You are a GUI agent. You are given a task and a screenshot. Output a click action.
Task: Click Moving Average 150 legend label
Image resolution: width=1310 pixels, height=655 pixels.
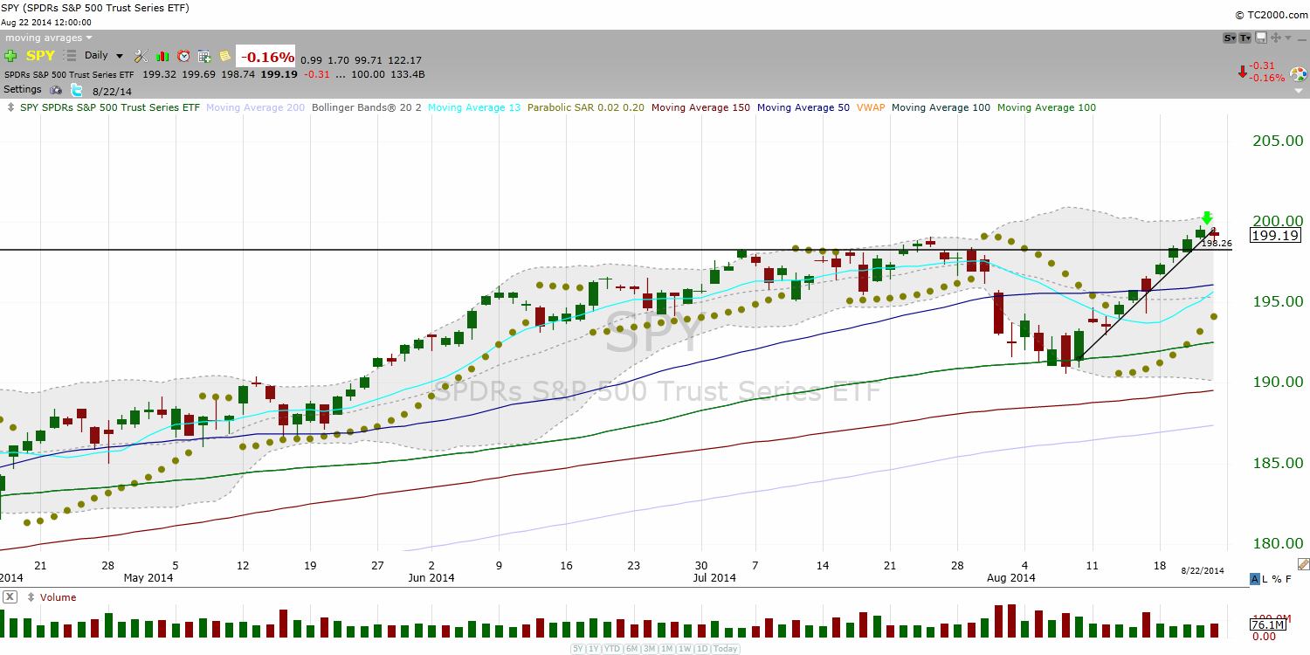click(x=700, y=107)
